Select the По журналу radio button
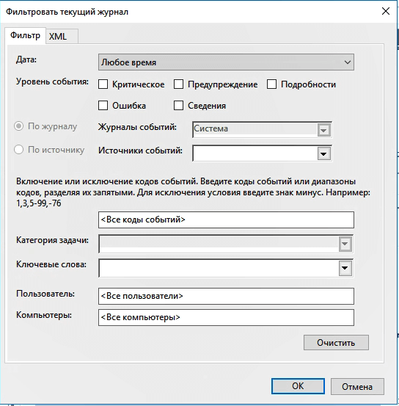This screenshot has width=399, height=406. click(18, 126)
